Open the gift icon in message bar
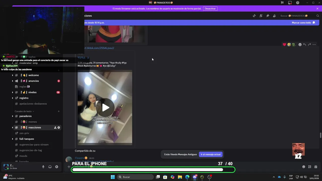The image size is (322, 181). pos(316,167)
